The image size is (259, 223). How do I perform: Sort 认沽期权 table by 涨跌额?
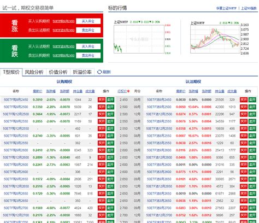(x=207, y=91)
